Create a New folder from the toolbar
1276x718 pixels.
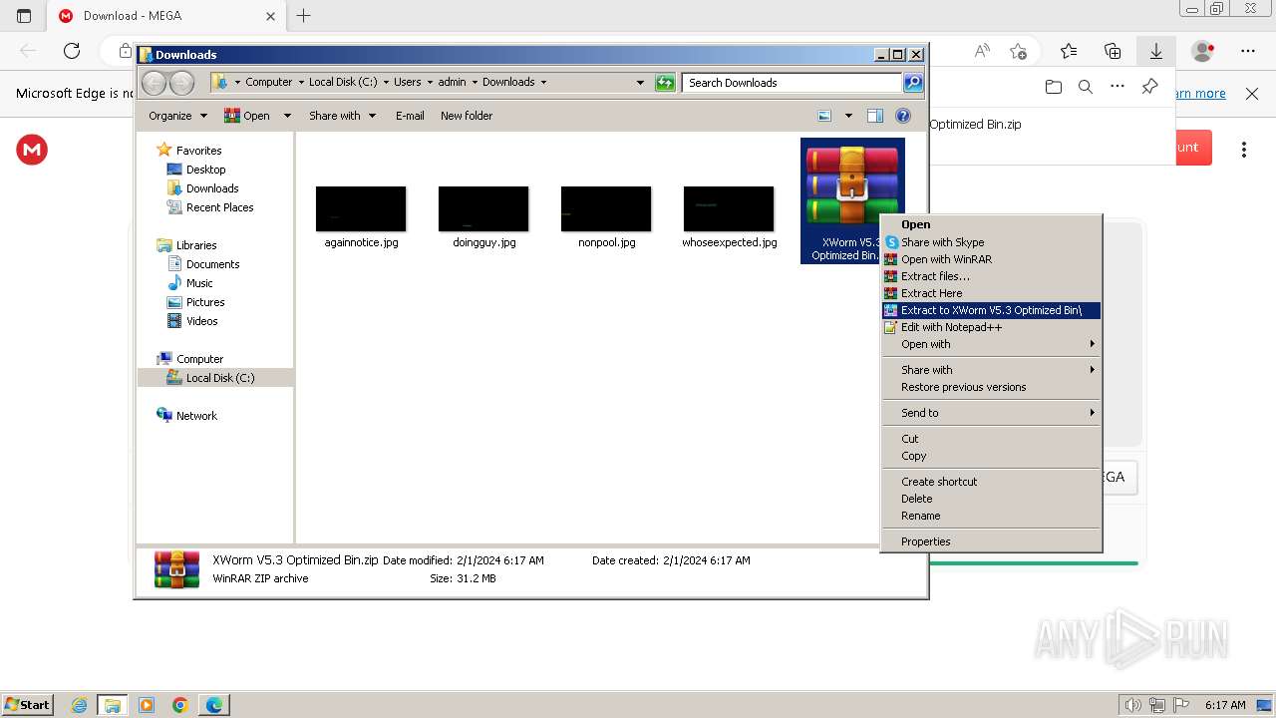(467, 116)
